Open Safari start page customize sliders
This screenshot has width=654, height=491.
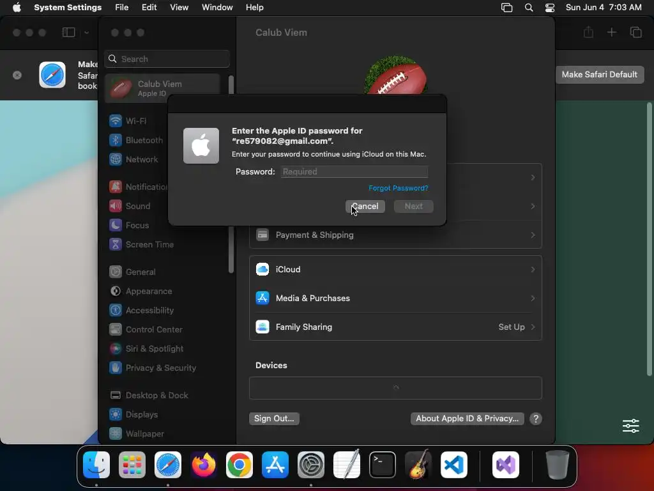[x=630, y=426]
